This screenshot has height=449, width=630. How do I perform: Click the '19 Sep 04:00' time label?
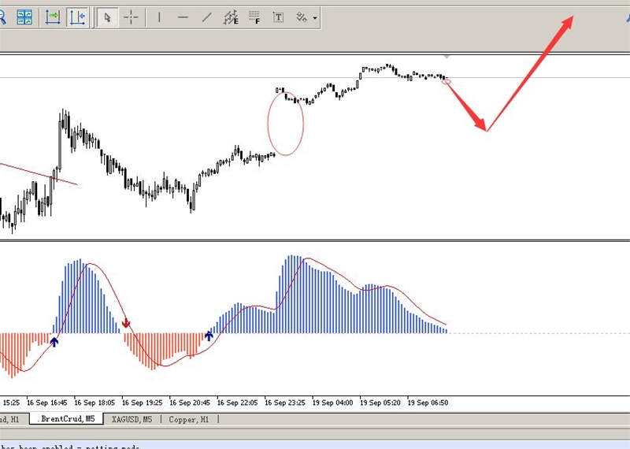pos(332,403)
